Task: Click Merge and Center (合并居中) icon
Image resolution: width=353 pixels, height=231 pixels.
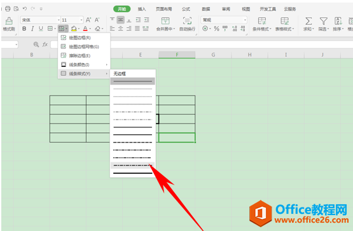Action: pyautogui.click(x=165, y=21)
